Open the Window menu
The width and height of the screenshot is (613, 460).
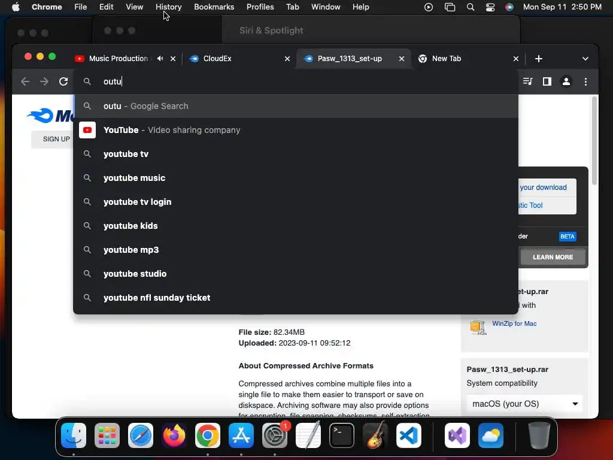tap(326, 7)
